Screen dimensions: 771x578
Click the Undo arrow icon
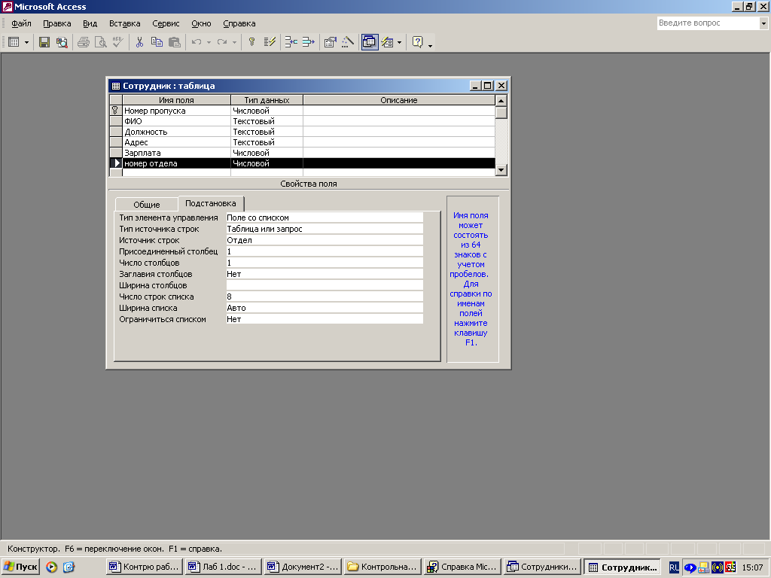[x=197, y=42]
